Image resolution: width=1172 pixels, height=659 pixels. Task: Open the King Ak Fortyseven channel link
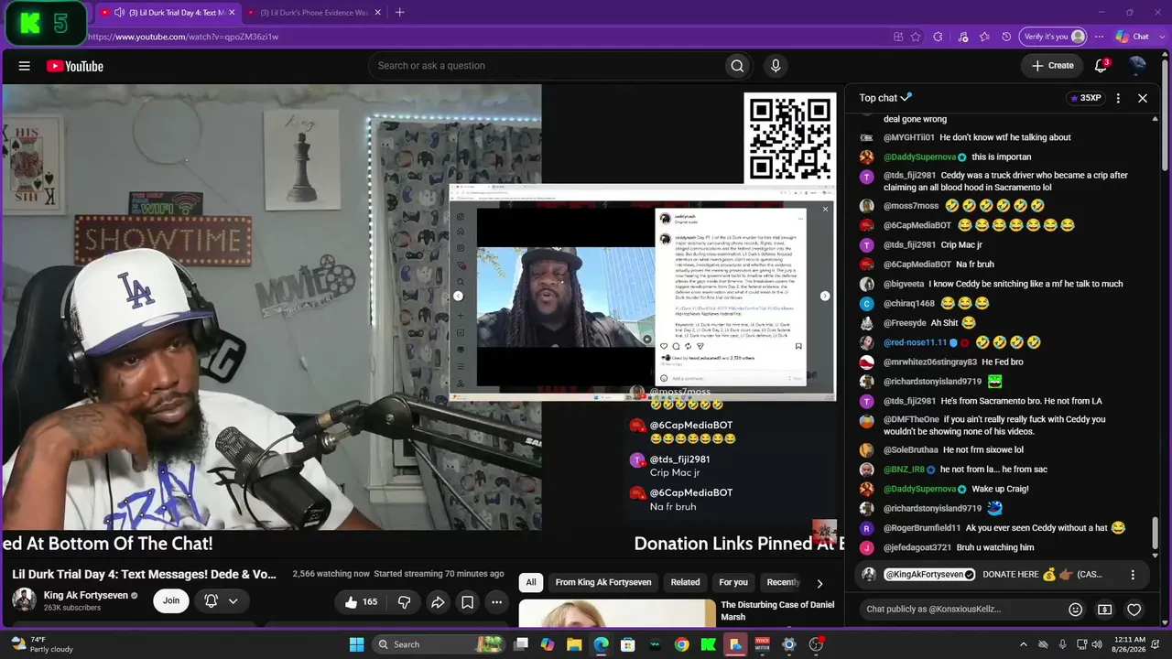click(86, 595)
